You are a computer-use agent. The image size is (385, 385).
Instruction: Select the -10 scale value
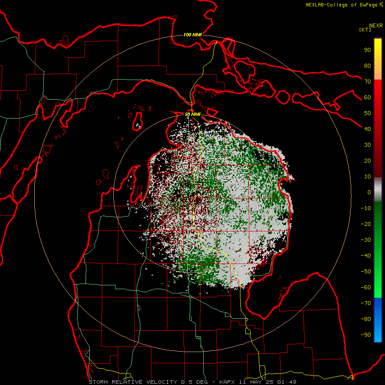pos(366,208)
